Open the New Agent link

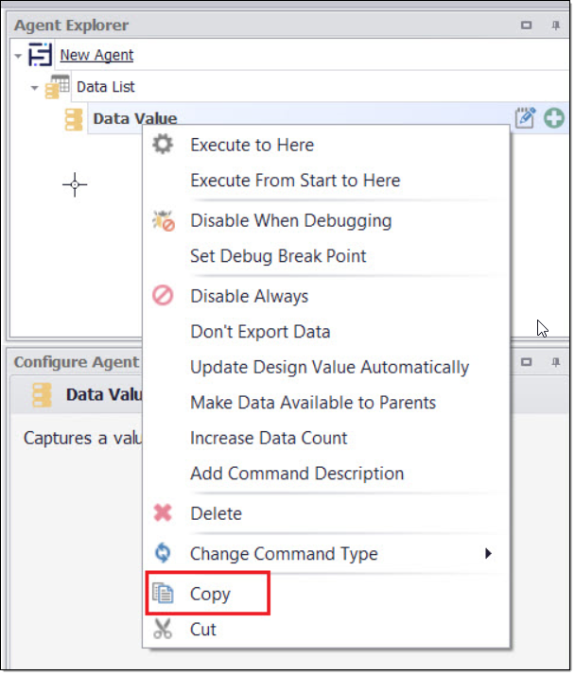(x=96, y=55)
